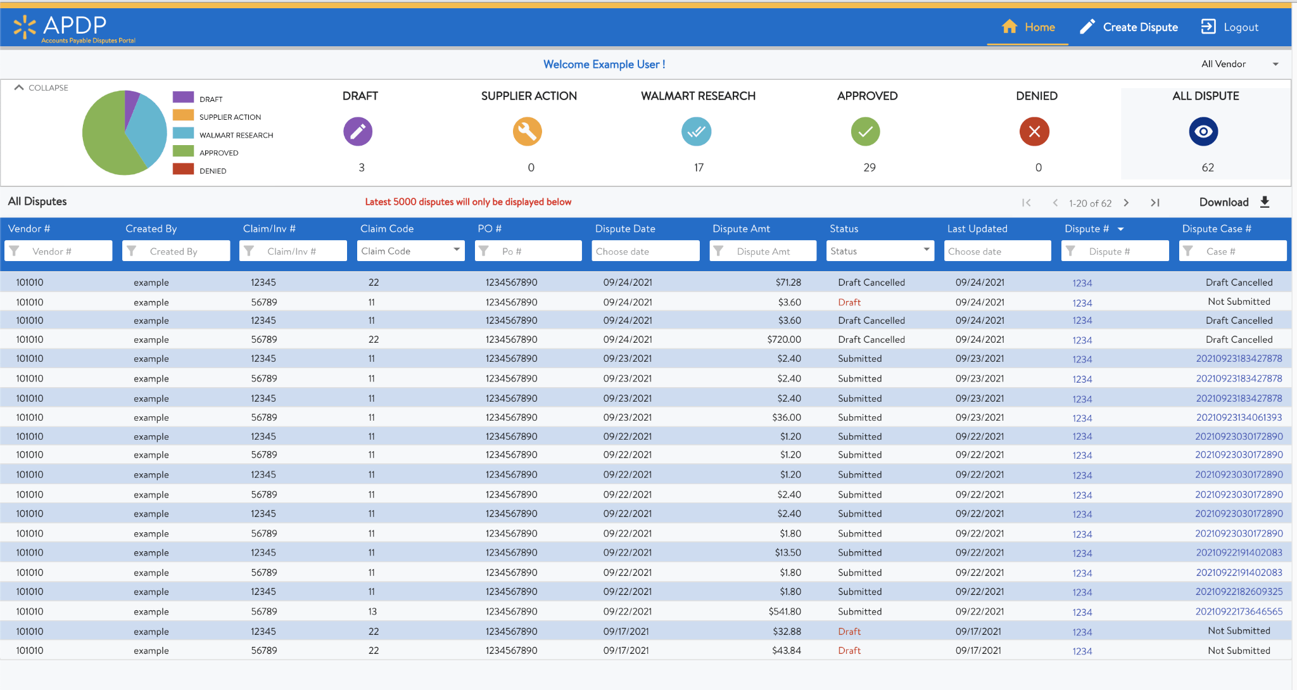The width and height of the screenshot is (1297, 690).
Task: Click the Download icon above the table
Action: 1265,201
